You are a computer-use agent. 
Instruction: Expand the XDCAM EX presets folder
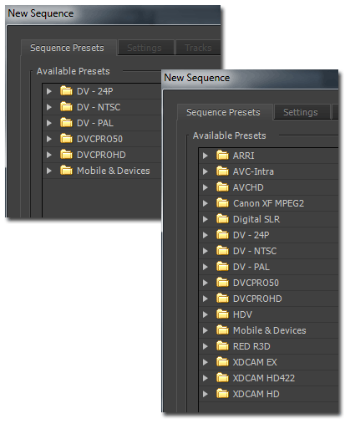205,362
